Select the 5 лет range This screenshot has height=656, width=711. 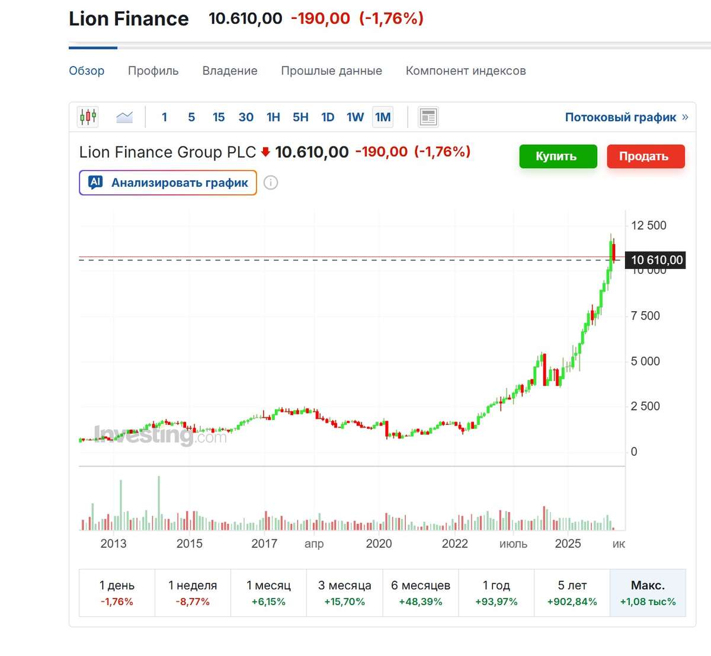[572, 593]
